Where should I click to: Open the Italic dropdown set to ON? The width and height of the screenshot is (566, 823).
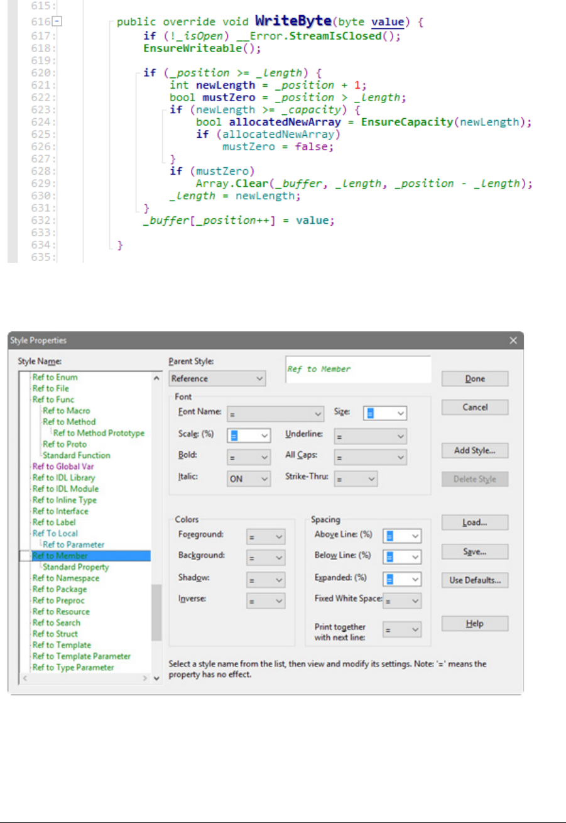[248, 479]
